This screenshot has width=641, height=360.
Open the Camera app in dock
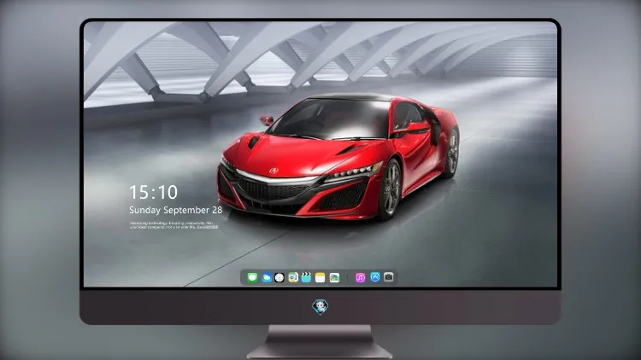tap(389, 277)
